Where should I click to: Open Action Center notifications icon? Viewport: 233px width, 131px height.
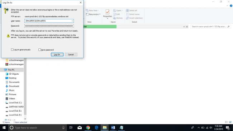(228, 127)
